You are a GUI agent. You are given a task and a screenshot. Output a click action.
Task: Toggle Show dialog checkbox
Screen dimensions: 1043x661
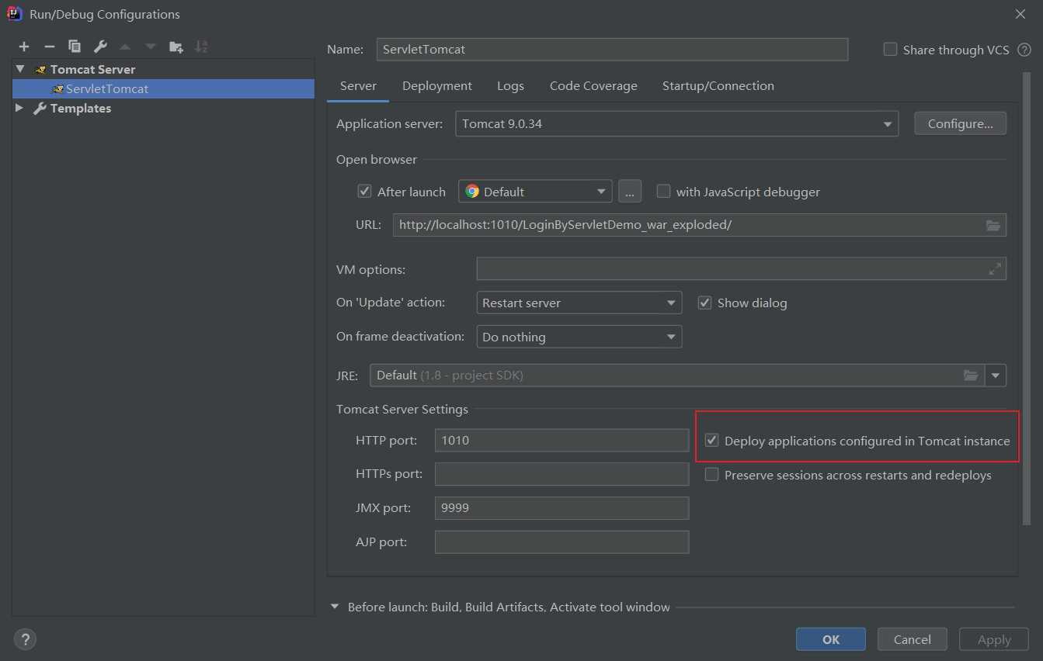(704, 303)
